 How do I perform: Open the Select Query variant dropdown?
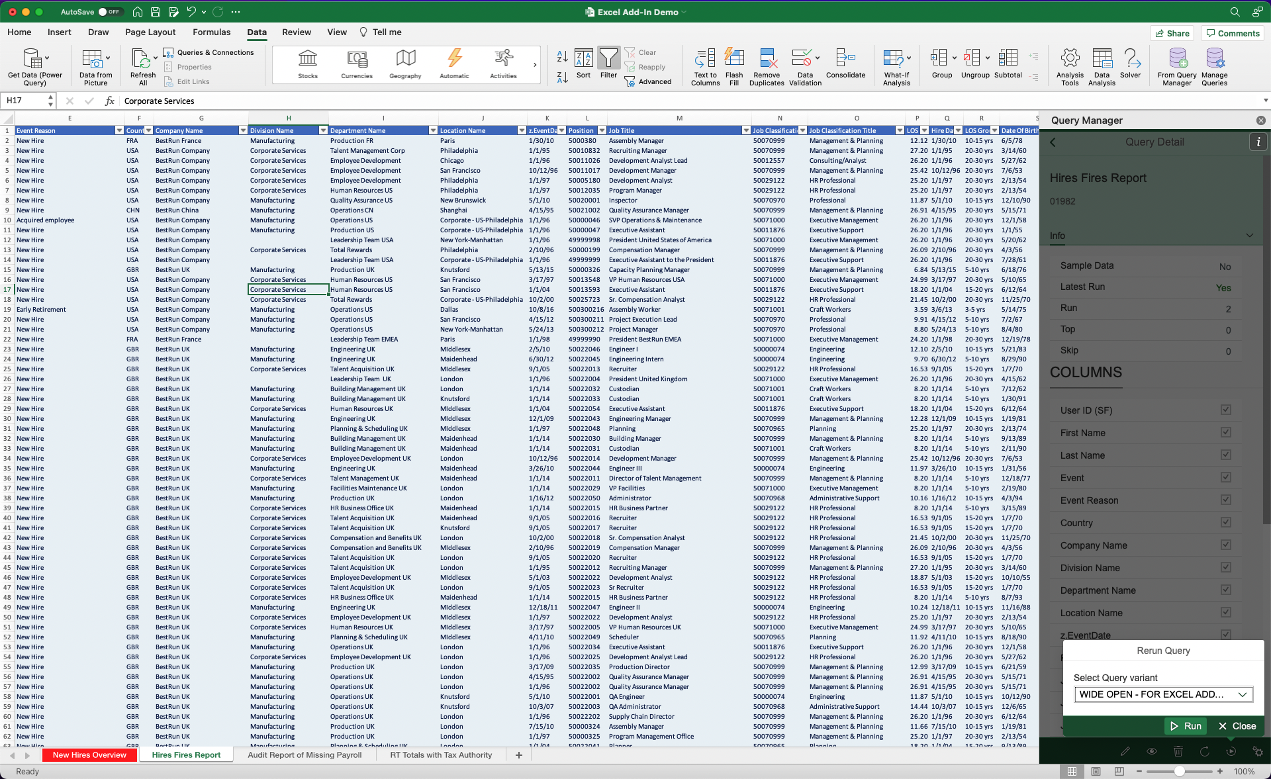click(1163, 694)
